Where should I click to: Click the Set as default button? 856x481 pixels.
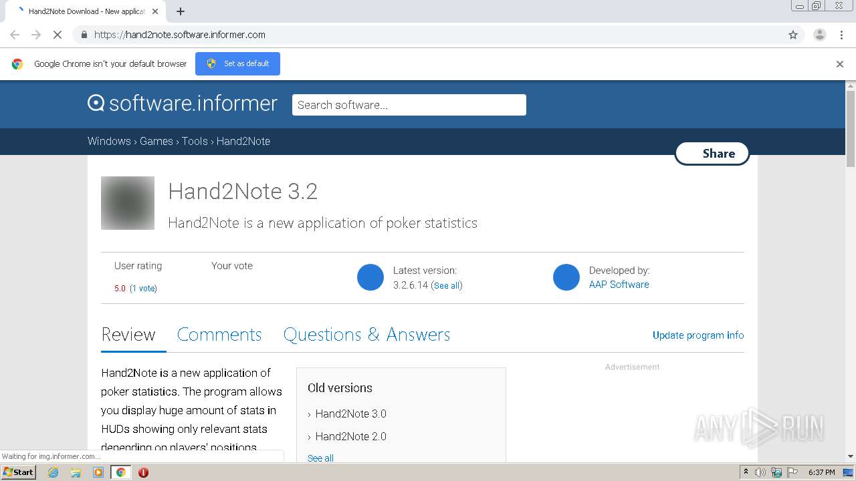coord(237,63)
